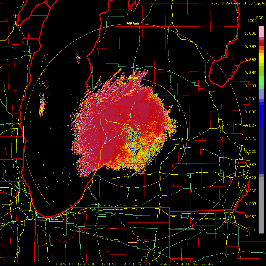Screen dimensions: 266x266
Task: Select the 0.787 legend value
Action: tap(250, 86)
